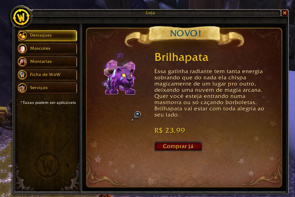Viewport: 295px width, 197px height.
Task: Click the scroll icon beside Serviços
Action: (x=22, y=88)
